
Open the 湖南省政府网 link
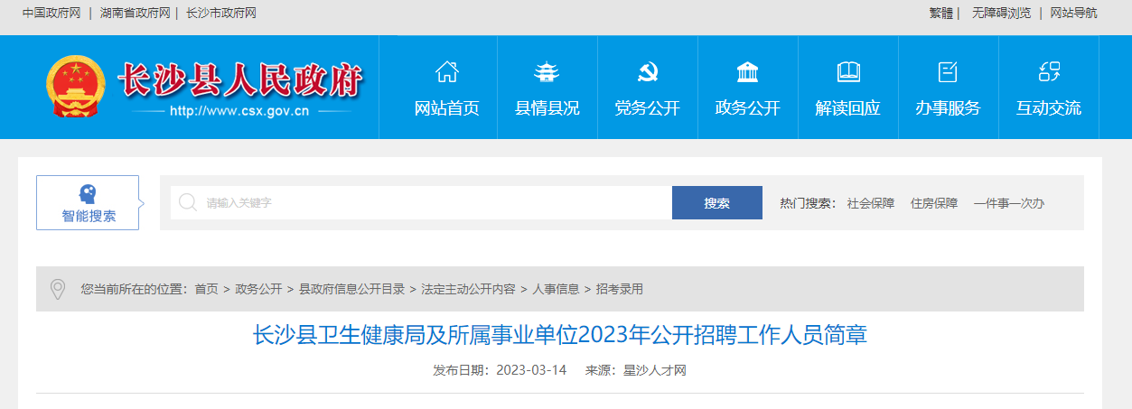point(135,13)
